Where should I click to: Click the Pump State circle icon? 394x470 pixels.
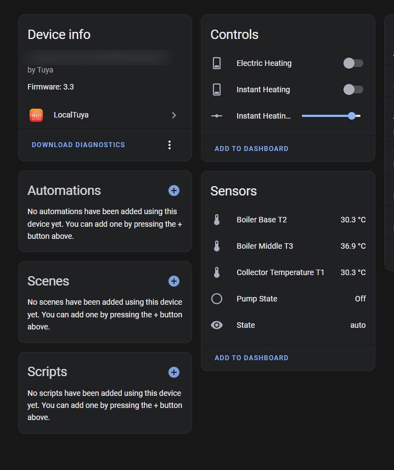[217, 299]
